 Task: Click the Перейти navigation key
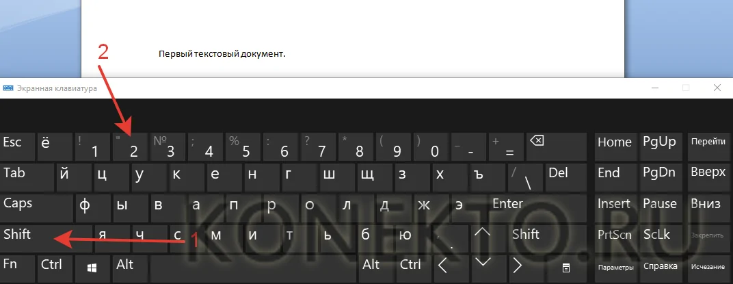point(710,147)
